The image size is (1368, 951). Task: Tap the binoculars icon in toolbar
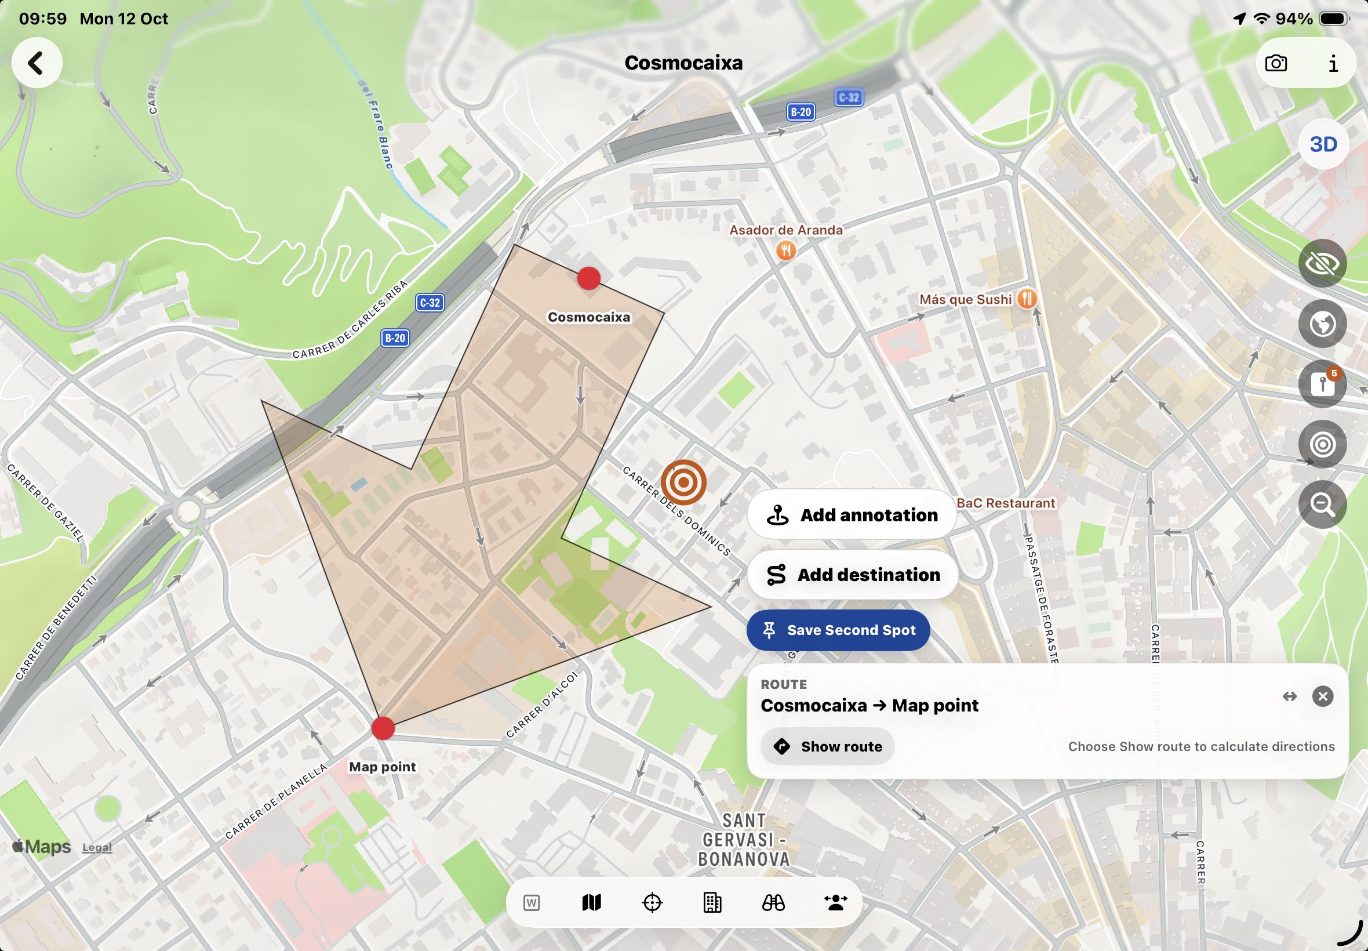coord(773,903)
